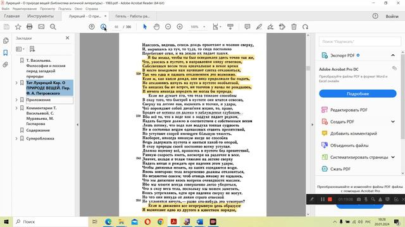Activate the selection arrow tool
The width and height of the screenshot is (405, 227).
coord(145,26)
